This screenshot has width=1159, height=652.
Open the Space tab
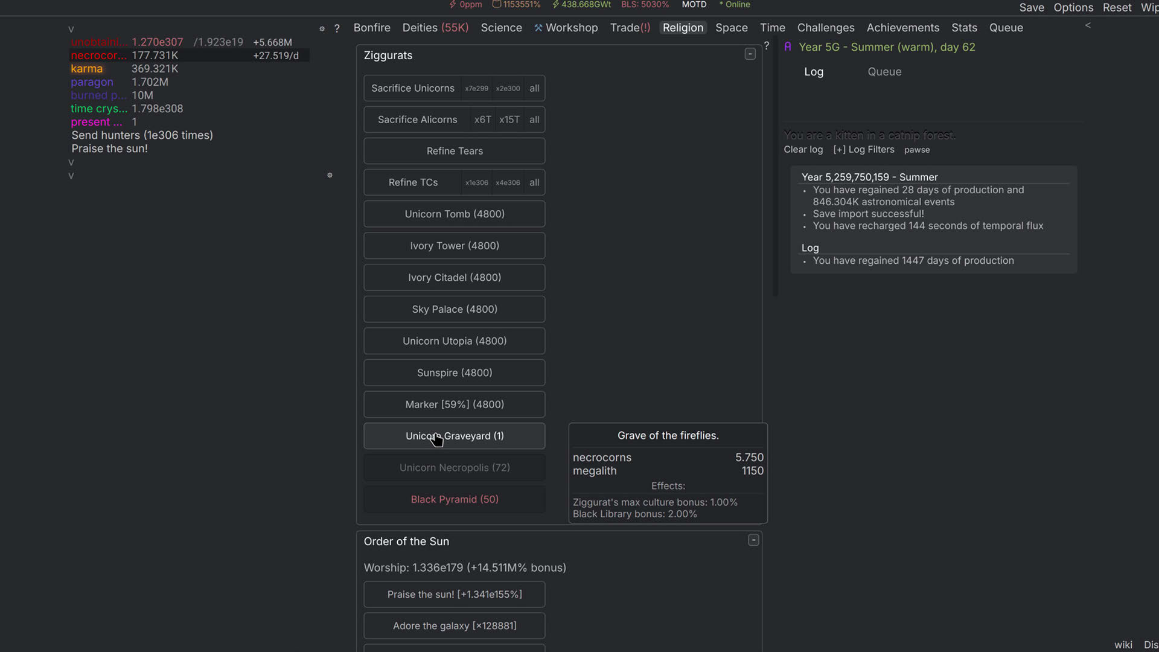(732, 28)
